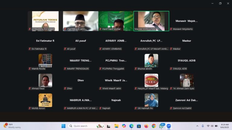Click 14. Ahmad Zaini Ilyas's profile photo
Image resolution: width=232 pixels, height=130 pixels.
(187, 81)
